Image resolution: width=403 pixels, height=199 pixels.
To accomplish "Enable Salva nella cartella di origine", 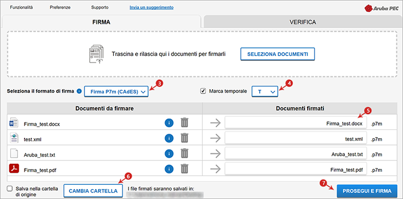I will pos(10,189).
